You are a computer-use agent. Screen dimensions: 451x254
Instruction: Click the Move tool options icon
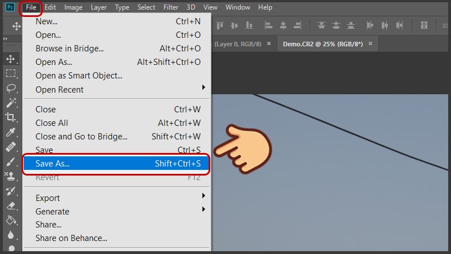tap(16, 26)
